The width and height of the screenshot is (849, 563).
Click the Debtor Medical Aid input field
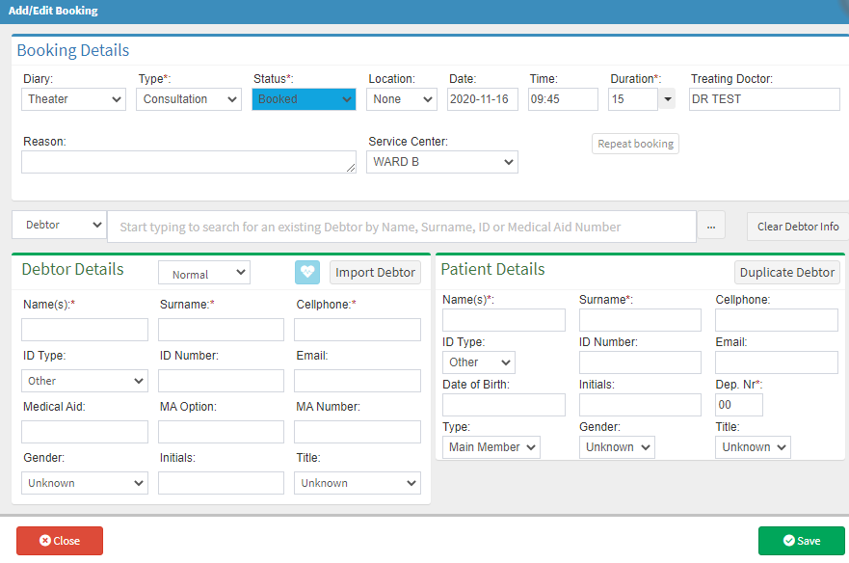click(x=85, y=432)
